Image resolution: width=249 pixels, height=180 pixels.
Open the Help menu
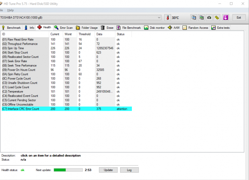[x=11, y=10]
